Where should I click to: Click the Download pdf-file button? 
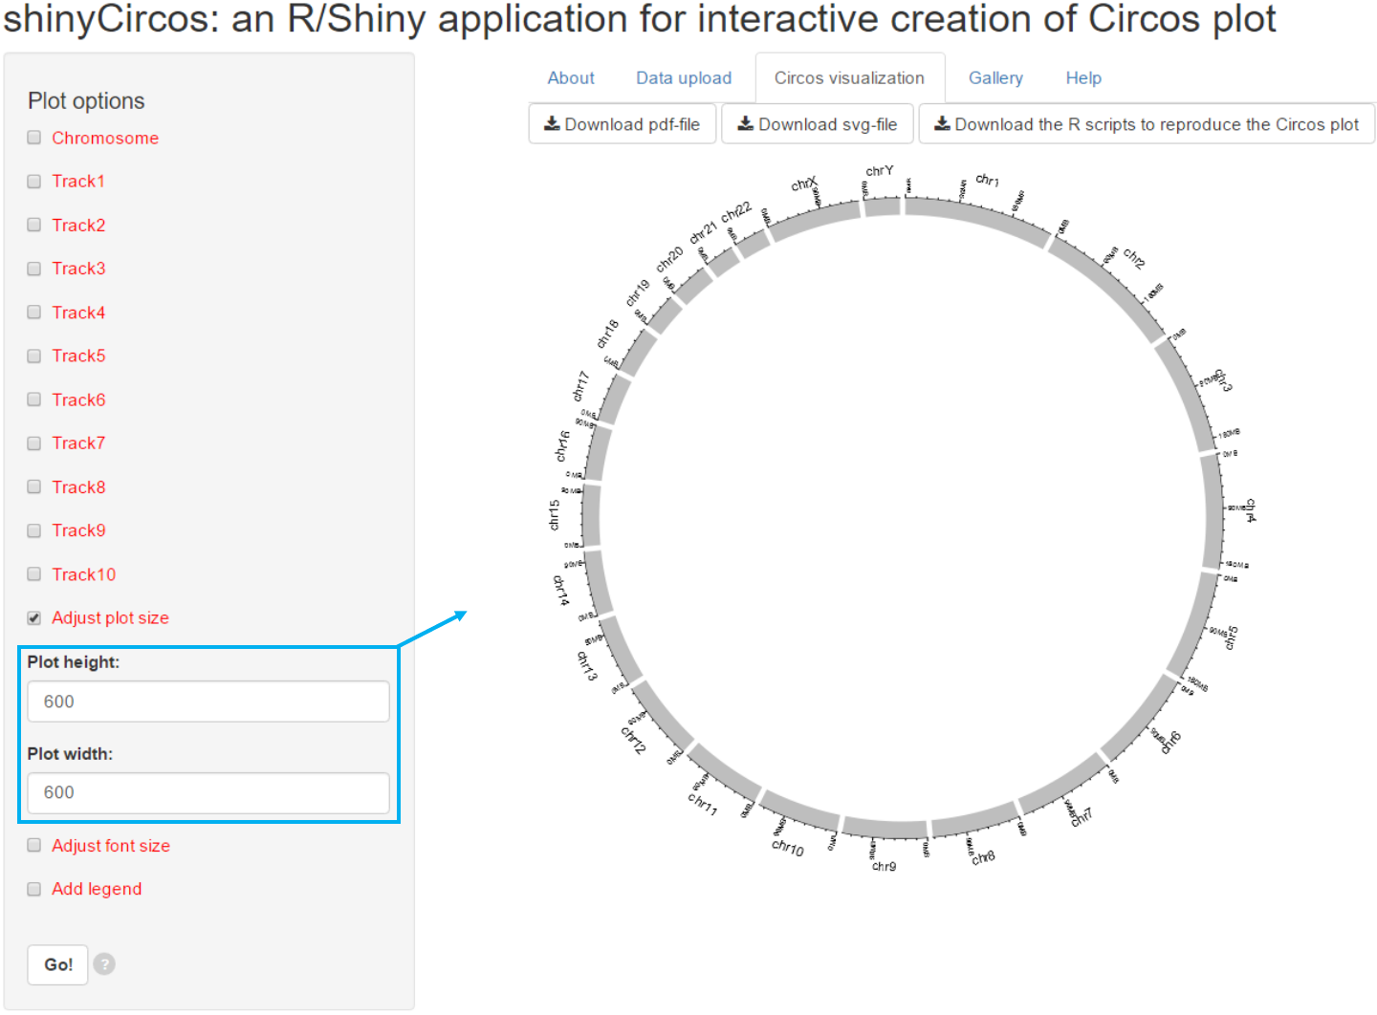point(623,124)
